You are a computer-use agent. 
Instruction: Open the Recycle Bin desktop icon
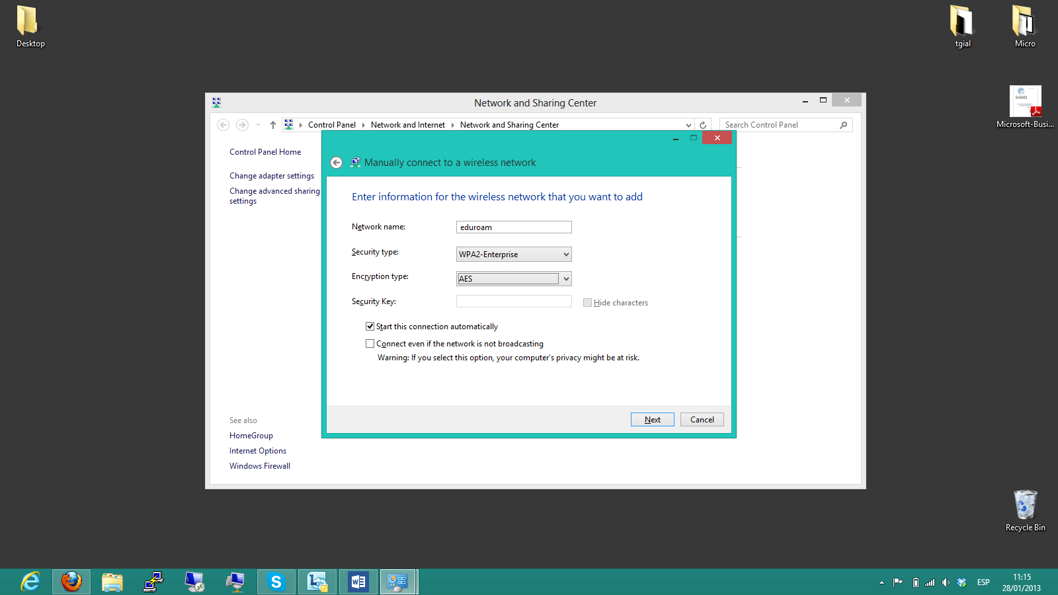(1025, 506)
